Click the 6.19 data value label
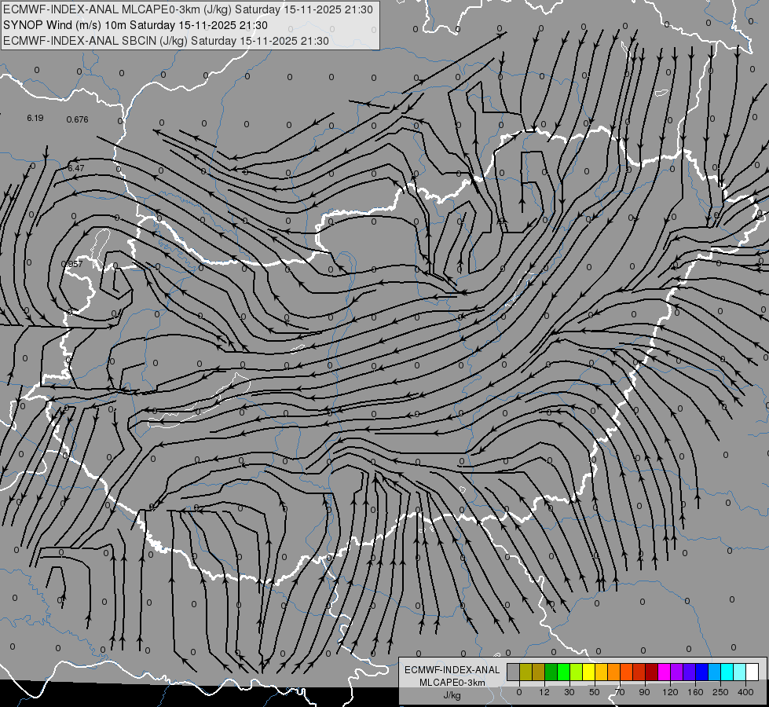 point(35,118)
